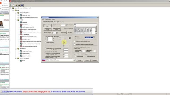Select the Определимая radio button
Screen dimensions: 170x95
tap(75, 56)
